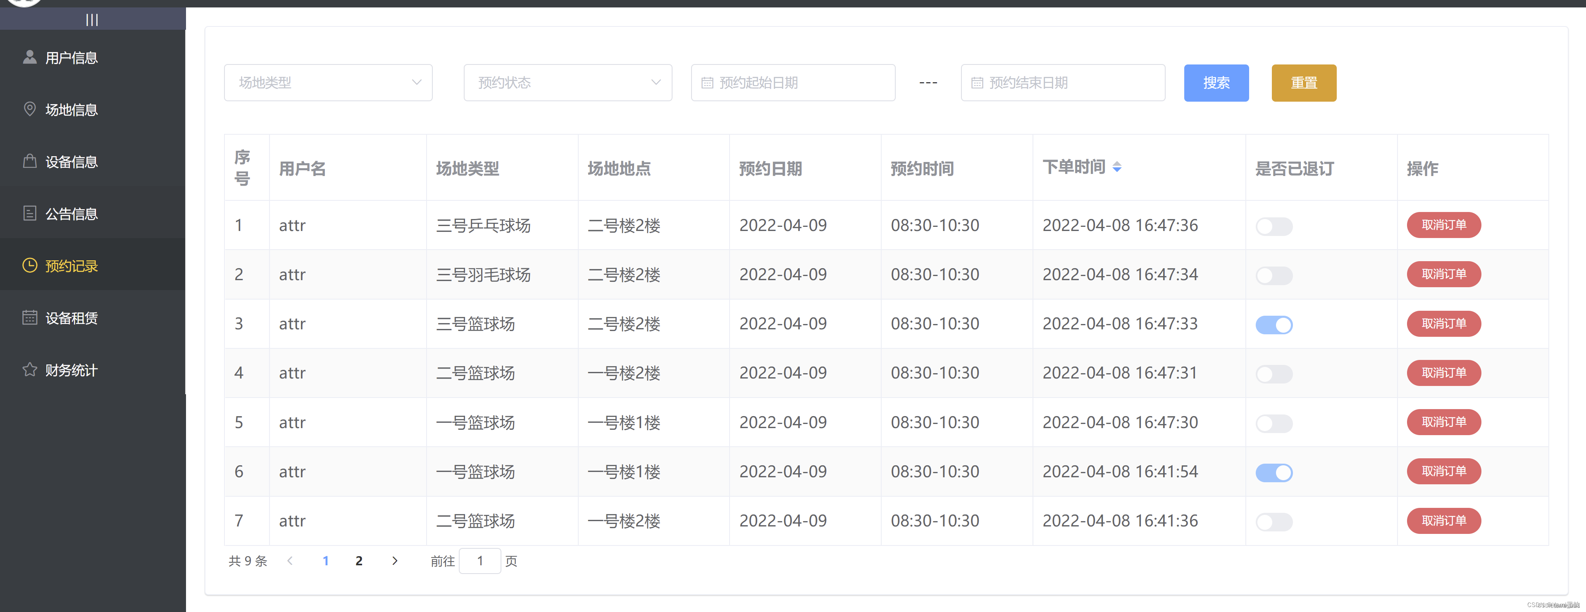
Task: Click the bag icon beside 设备信息
Action: coord(29,161)
